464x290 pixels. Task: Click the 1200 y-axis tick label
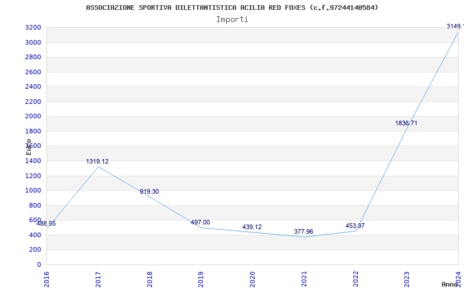click(x=33, y=176)
